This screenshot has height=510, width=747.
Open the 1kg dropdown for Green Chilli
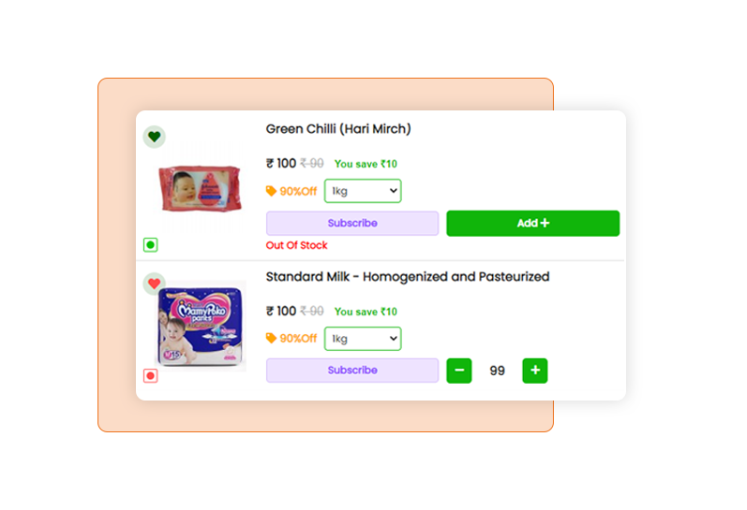click(x=363, y=191)
